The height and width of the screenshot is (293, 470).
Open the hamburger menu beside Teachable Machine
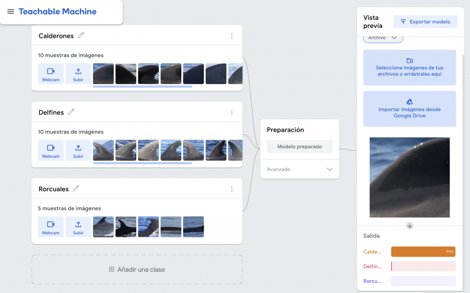11,11
